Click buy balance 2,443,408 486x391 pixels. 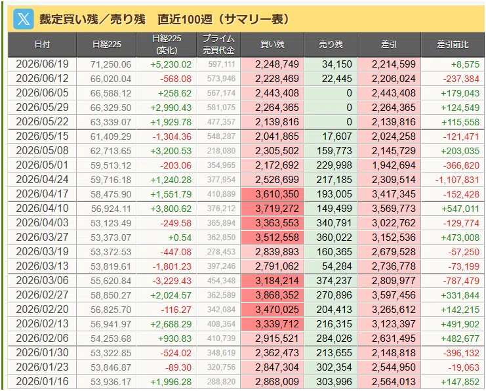pos(277,93)
